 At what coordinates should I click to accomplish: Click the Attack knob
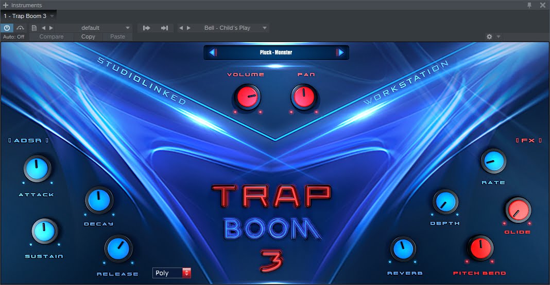coord(37,168)
